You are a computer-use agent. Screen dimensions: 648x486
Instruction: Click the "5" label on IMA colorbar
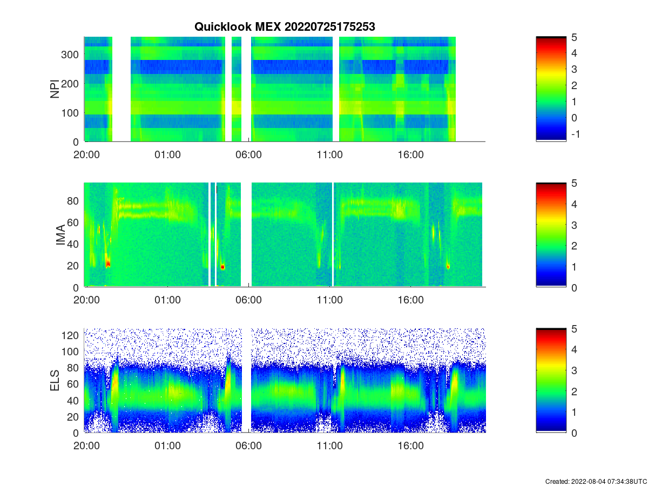point(573,183)
